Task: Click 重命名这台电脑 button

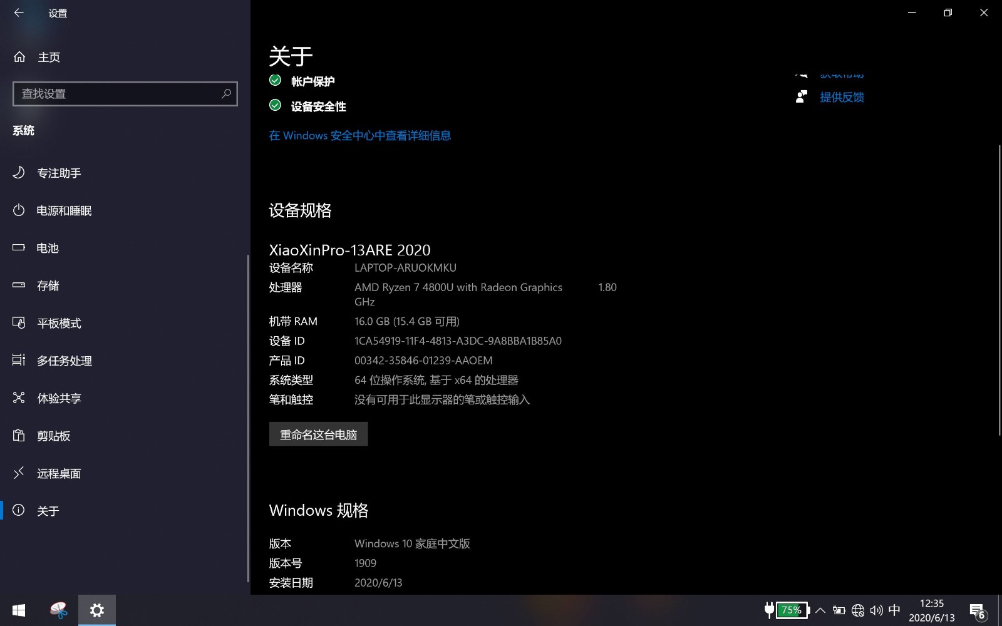Action: click(x=318, y=434)
